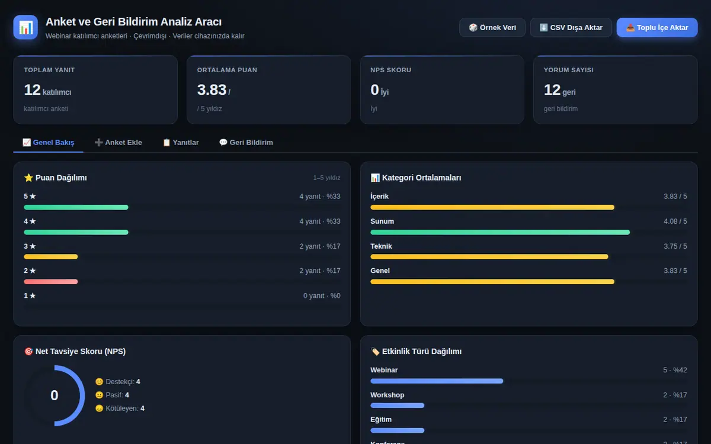Go to the Yanıtlar tab
The width and height of the screenshot is (711, 444).
click(181, 142)
